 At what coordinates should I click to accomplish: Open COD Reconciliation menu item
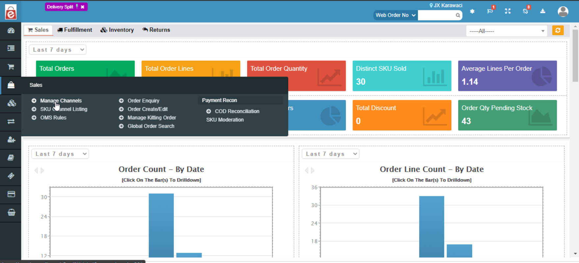(237, 111)
